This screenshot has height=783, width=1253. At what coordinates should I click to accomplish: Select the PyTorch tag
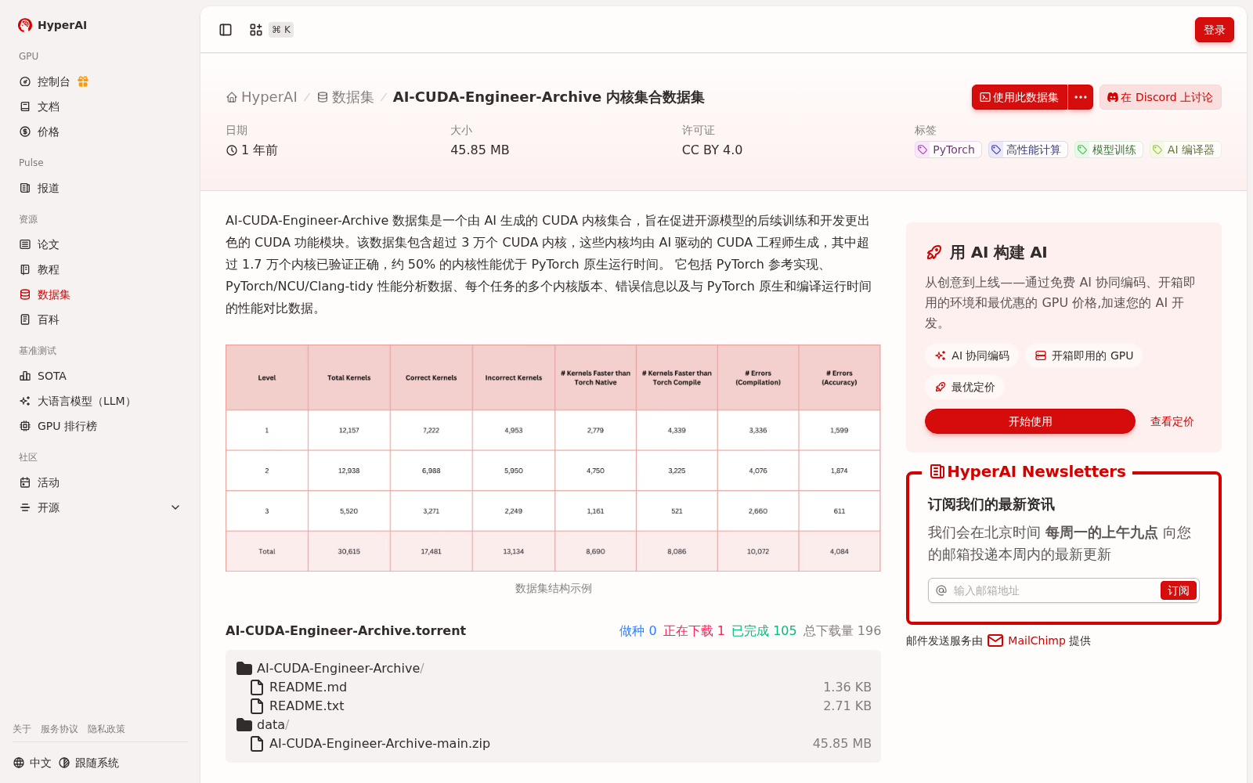click(948, 150)
